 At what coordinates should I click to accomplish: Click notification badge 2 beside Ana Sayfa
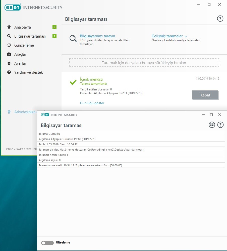(x=54, y=27)
